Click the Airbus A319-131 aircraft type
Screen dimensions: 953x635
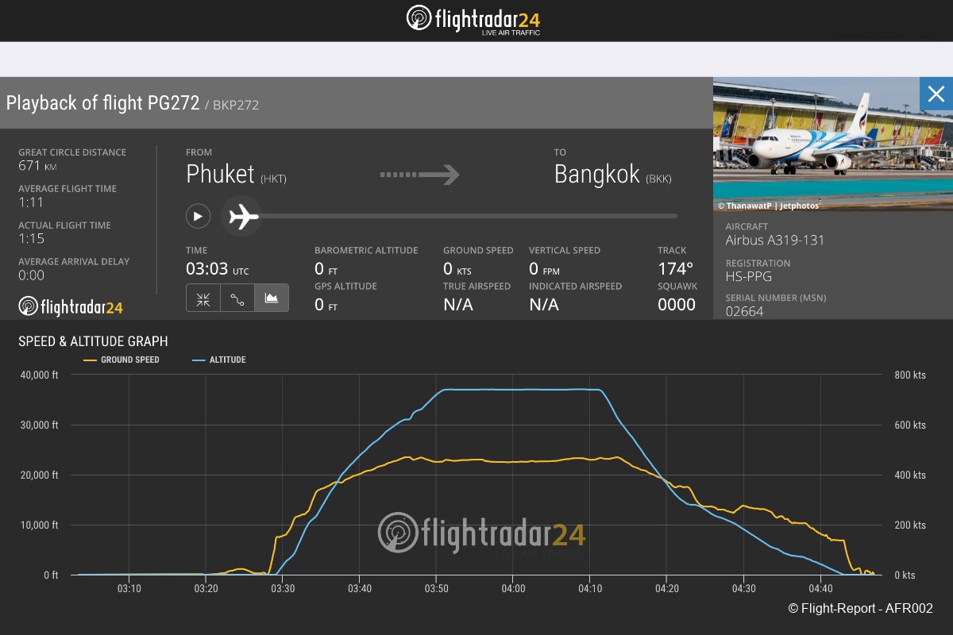(775, 241)
